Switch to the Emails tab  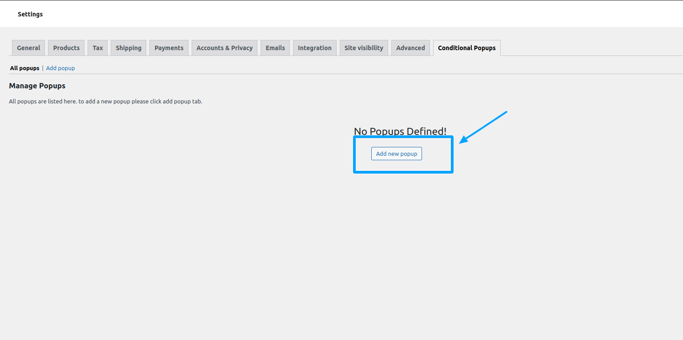pyautogui.click(x=275, y=48)
